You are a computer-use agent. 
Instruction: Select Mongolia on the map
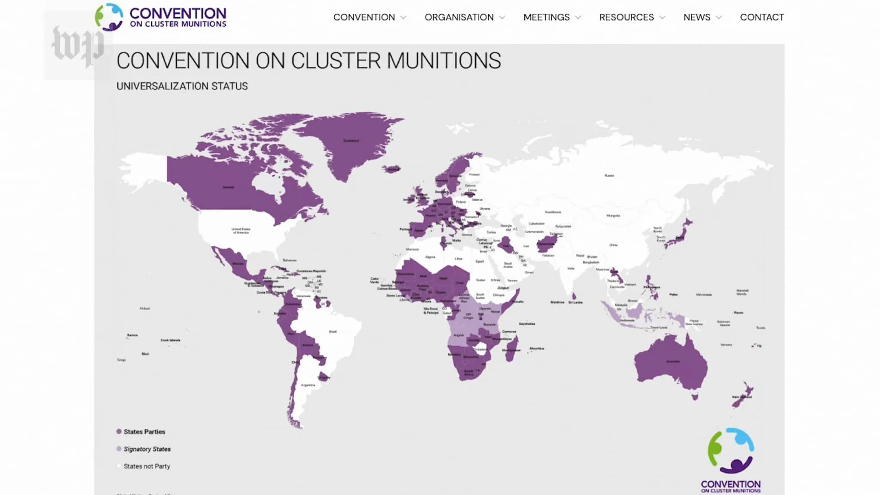(x=613, y=216)
